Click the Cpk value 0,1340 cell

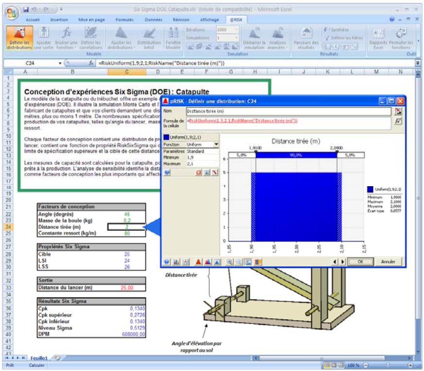tap(127, 308)
